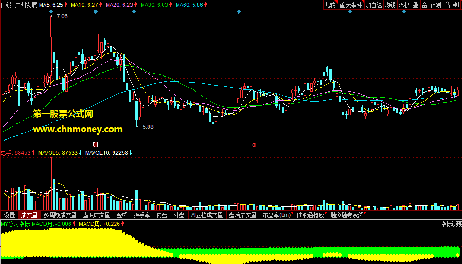The width and height of the screenshot is (462, 264).
Task: Select the 金额 amount tab
Action: [x=122, y=215]
